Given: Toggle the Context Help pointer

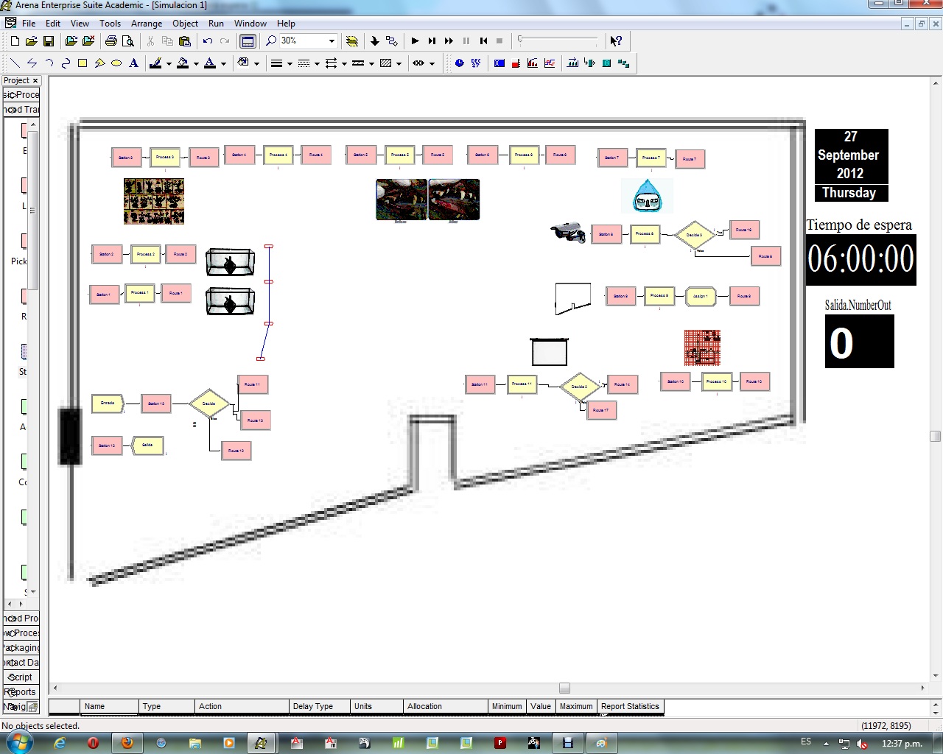Looking at the screenshot, I should click(616, 41).
